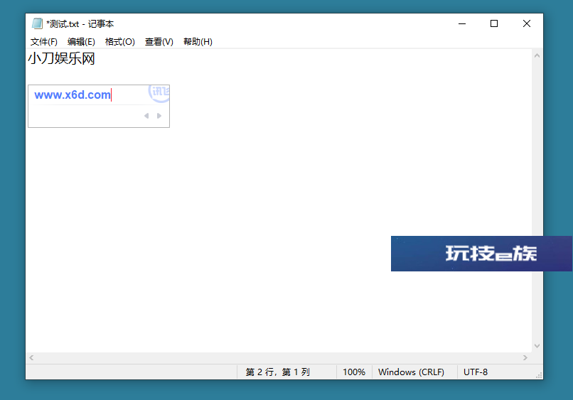The height and width of the screenshot is (400, 573).
Task: Click the *测试.txt - 记事本 title text
Action: tap(80, 23)
